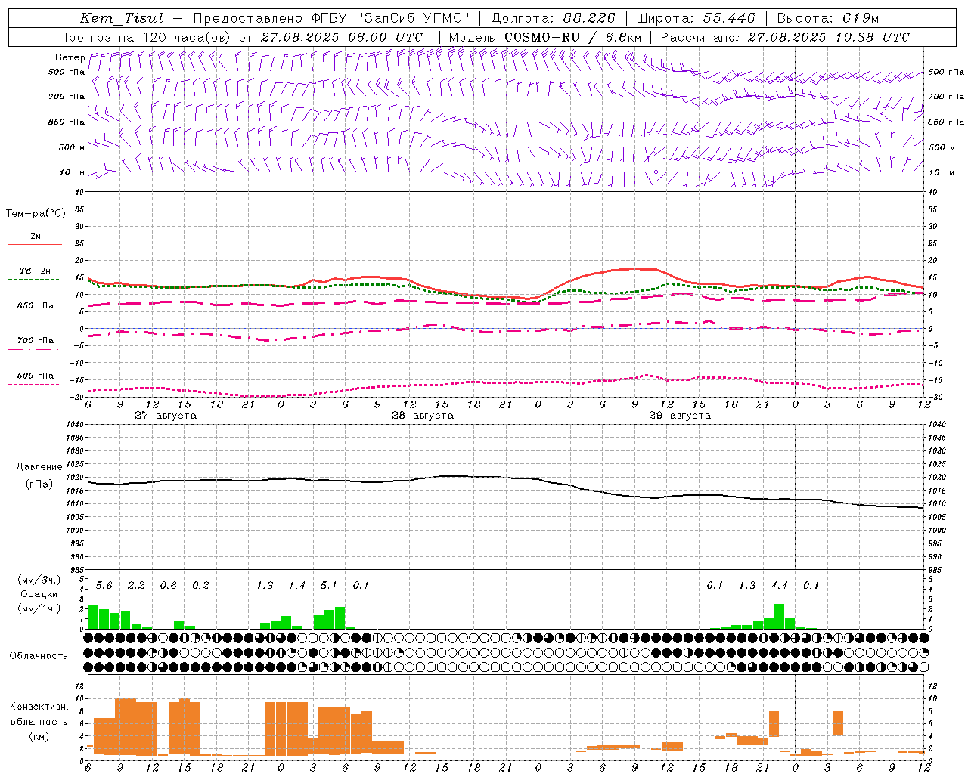Click the date label 27 августа

click(166, 416)
